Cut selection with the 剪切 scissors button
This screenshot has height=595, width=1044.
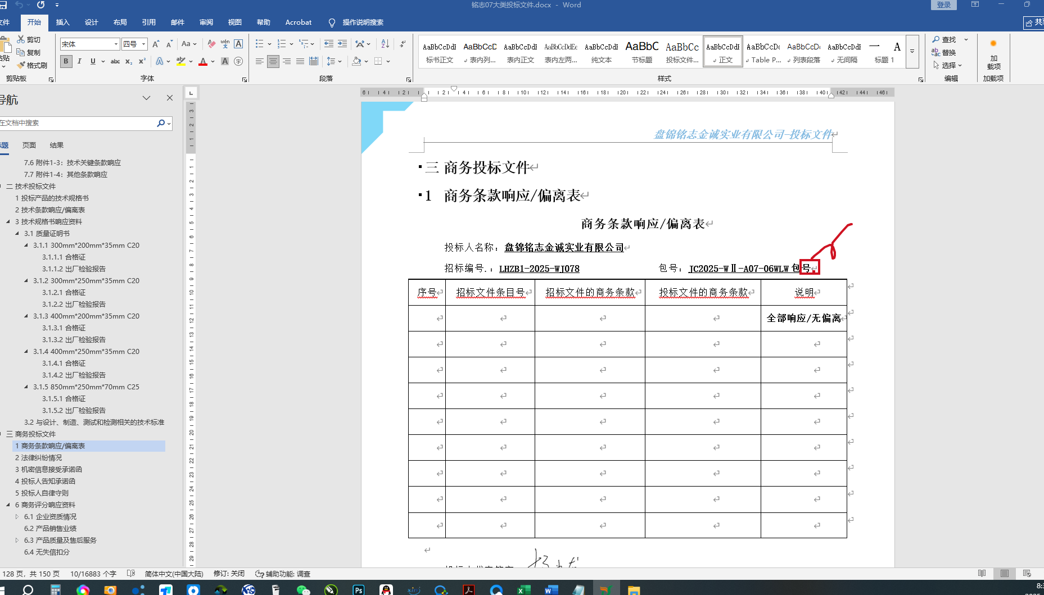pos(29,39)
